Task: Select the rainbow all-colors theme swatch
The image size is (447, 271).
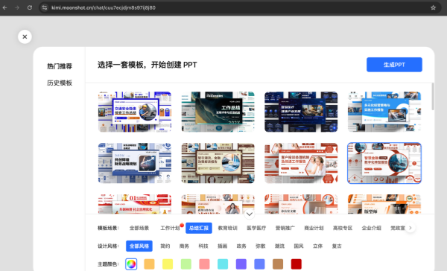Action: (x=131, y=264)
